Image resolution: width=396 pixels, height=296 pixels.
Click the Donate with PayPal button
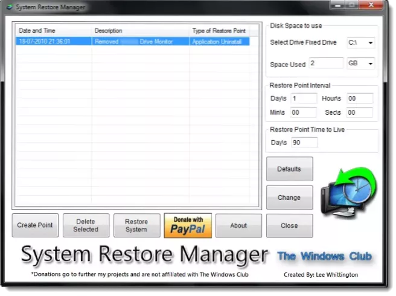pos(188,225)
